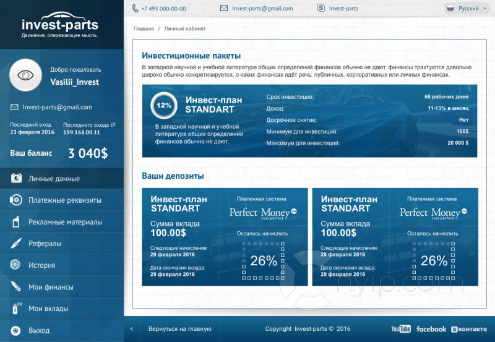Click the 12% circle indicator
495x342 pixels.
(x=164, y=105)
